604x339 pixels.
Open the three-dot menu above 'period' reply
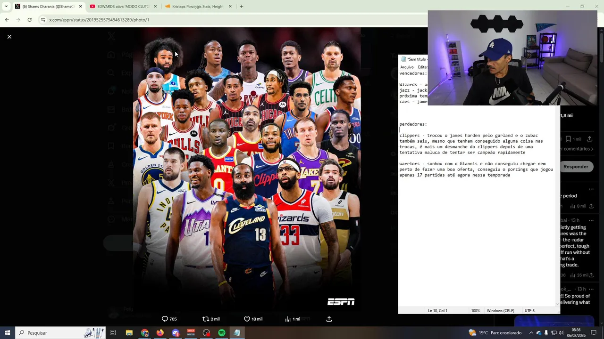[591, 189]
